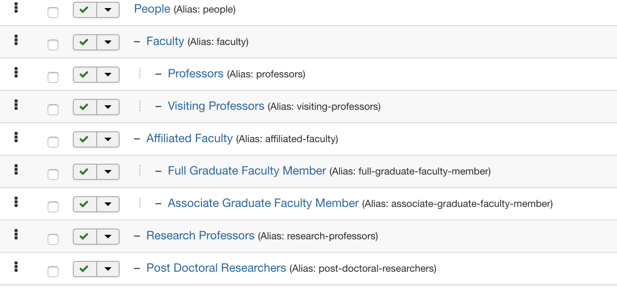The width and height of the screenshot is (617, 287).
Task: Click the green check for Post Doctoral Researchers
Action: (x=85, y=269)
